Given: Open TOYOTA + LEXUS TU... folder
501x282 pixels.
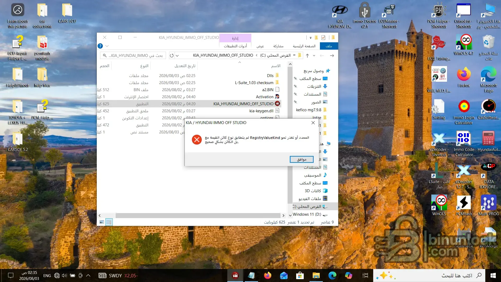Looking at the screenshot, I should pyautogui.click(x=17, y=112).
